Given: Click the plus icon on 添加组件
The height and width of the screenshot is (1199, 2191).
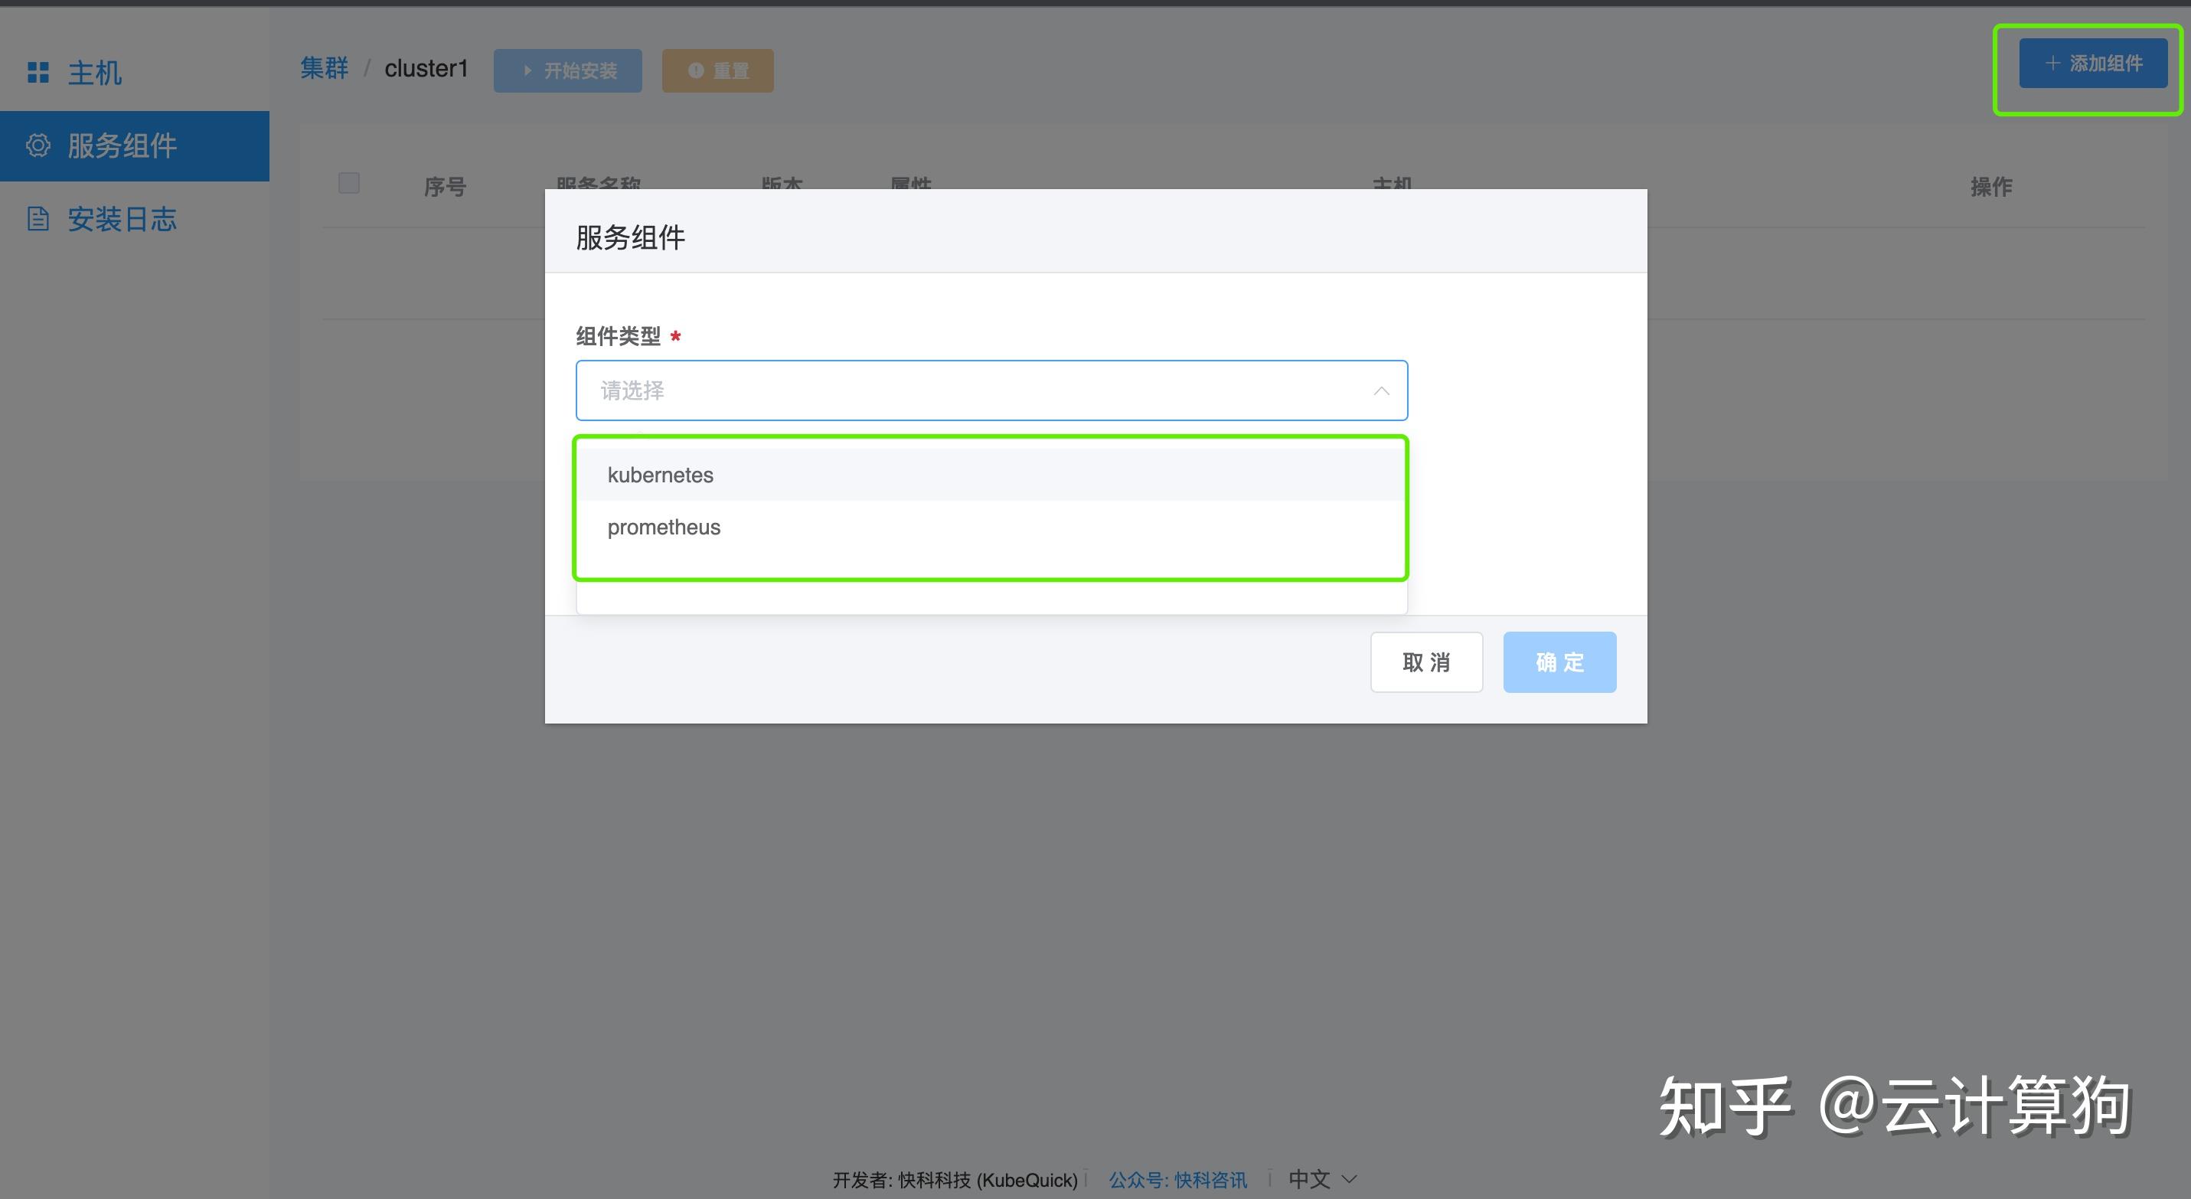Looking at the screenshot, I should tap(2052, 63).
